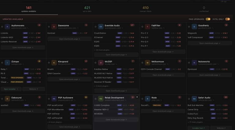
Task: Switch to the 141 updates available tab
Action: click(x=29, y=9)
